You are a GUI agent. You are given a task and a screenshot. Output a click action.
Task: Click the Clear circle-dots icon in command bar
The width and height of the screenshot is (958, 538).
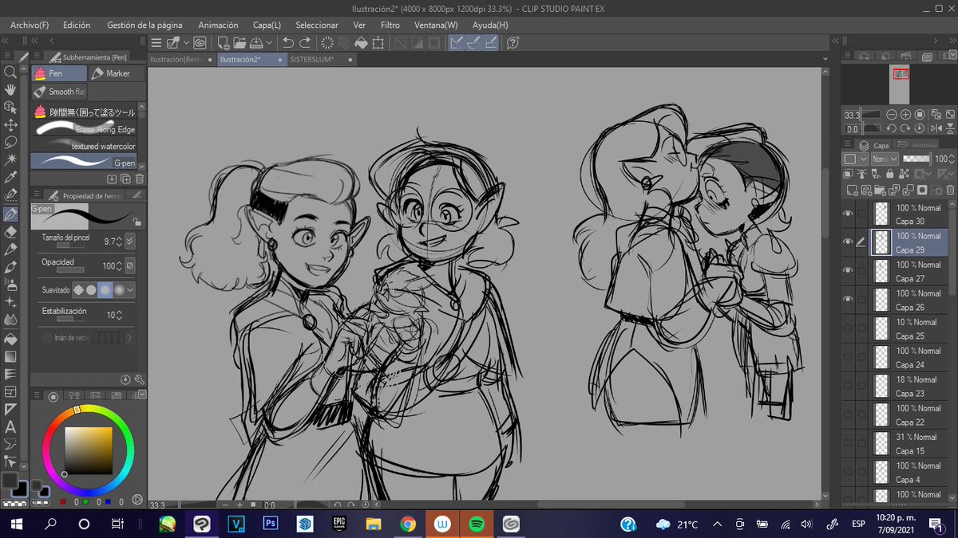[x=327, y=43]
